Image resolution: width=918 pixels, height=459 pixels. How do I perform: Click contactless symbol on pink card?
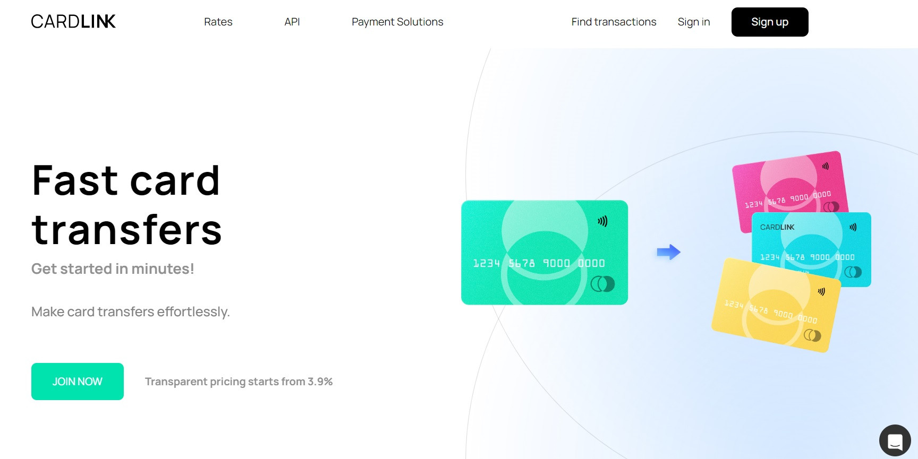[826, 166]
